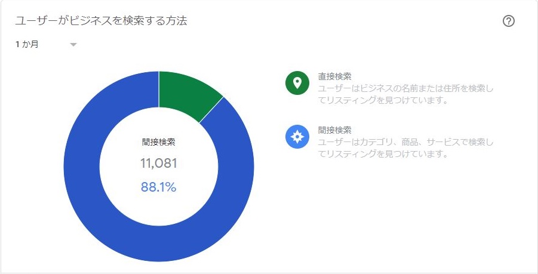The image size is (538, 274).
Task: Click the 間接検索 legend label beside the blue icon
Action: tap(334, 130)
